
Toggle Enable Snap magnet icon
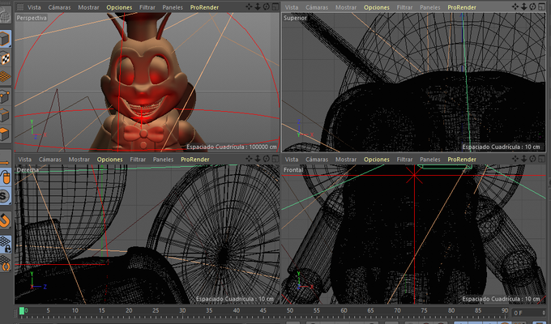coord(5,220)
